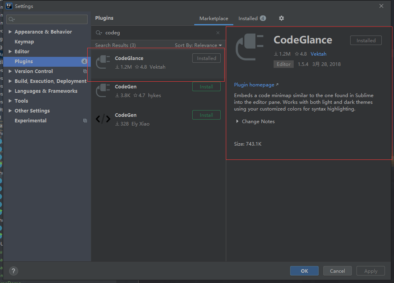Expand the Languages & Frameworks node
This screenshot has width=394, height=283.
10,91
